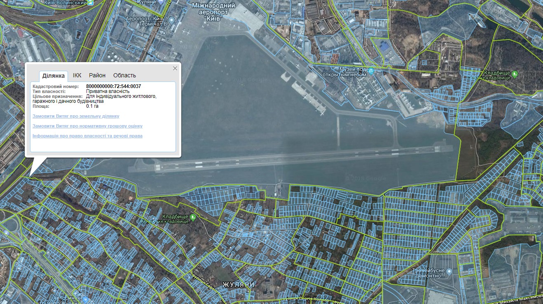Close the parcel info popup
The image size is (543, 304).
tap(175, 68)
